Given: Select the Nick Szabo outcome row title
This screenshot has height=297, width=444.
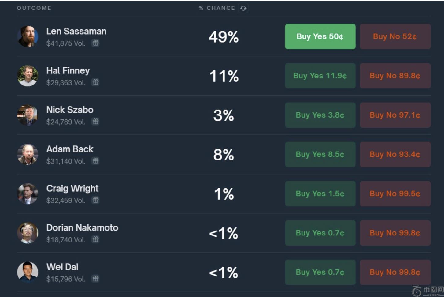Looking at the screenshot, I should pos(70,110).
